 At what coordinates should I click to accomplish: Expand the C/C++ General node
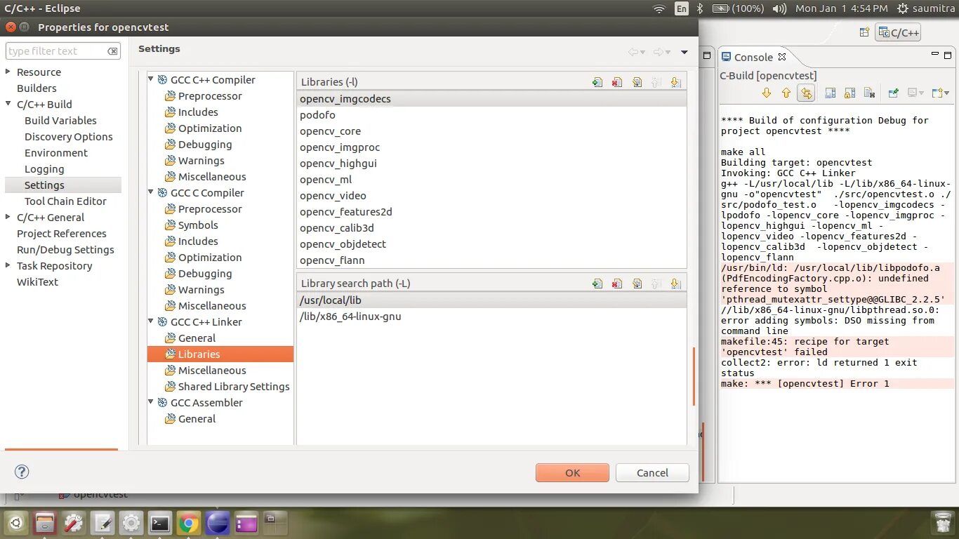(x=8, y=217)
